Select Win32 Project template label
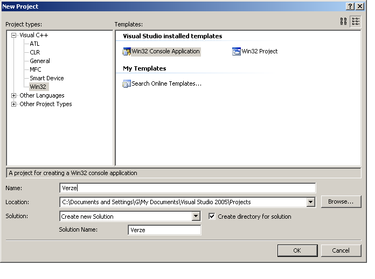375x279 pixels. (260, 51)
